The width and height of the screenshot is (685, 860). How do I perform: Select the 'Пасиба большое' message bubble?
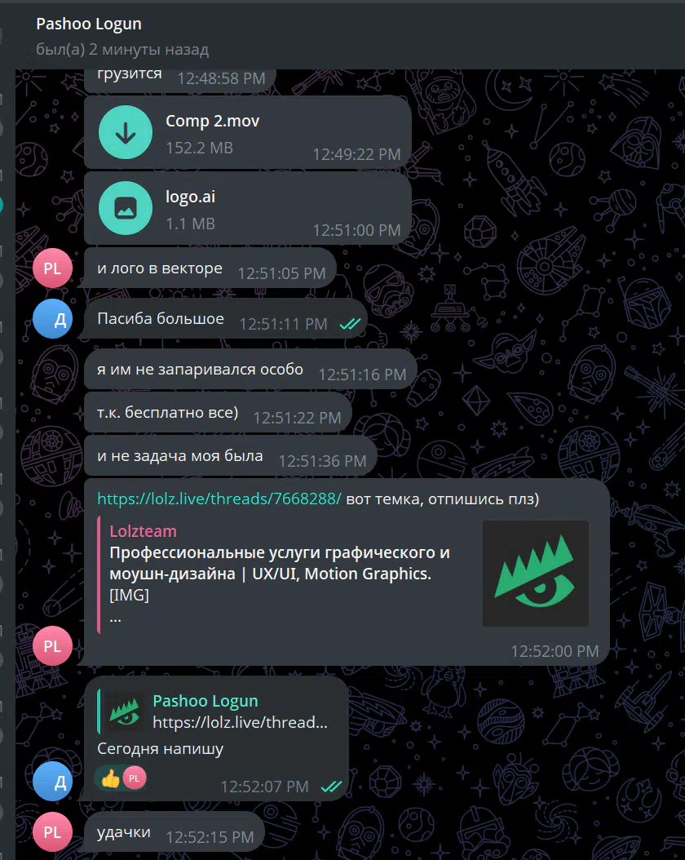coord(225,319)
